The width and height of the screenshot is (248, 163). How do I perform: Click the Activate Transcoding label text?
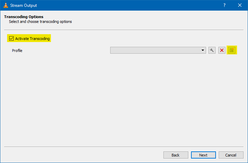coord(32,39)
